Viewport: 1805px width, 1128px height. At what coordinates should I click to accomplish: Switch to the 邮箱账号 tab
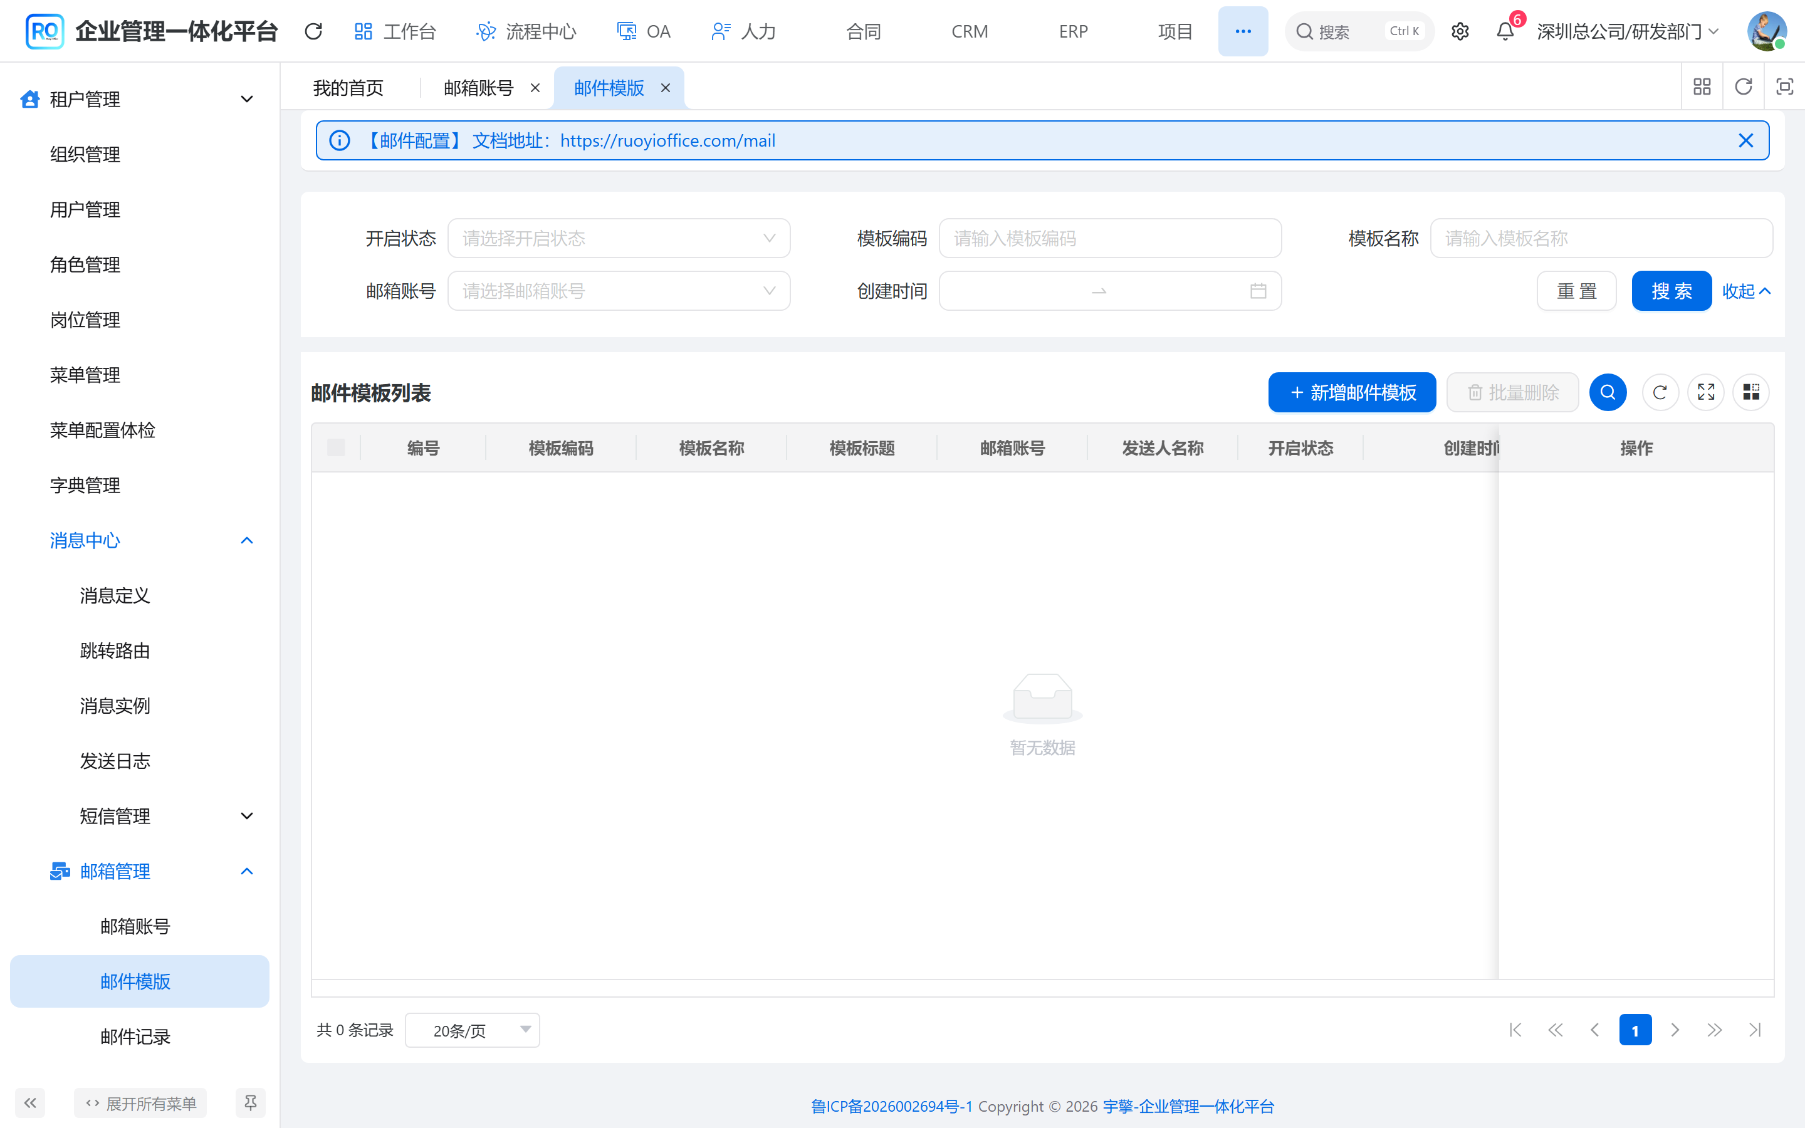coord(478,88)
